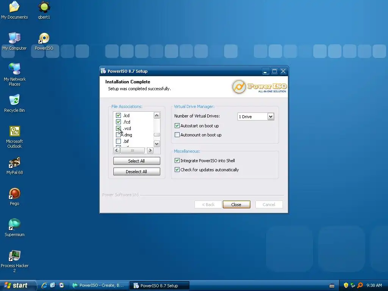This screenshot has width=388, height=291.
Task: Open Process Hacker 2 shortcut
Action: click(15, 261)
